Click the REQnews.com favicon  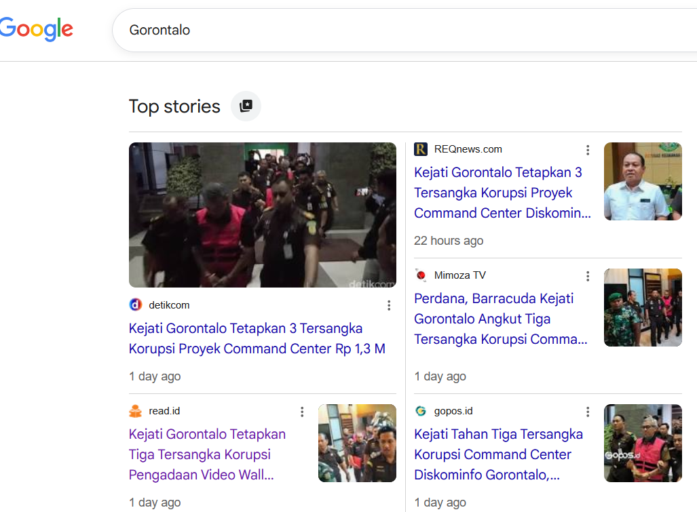click(421, 149)
